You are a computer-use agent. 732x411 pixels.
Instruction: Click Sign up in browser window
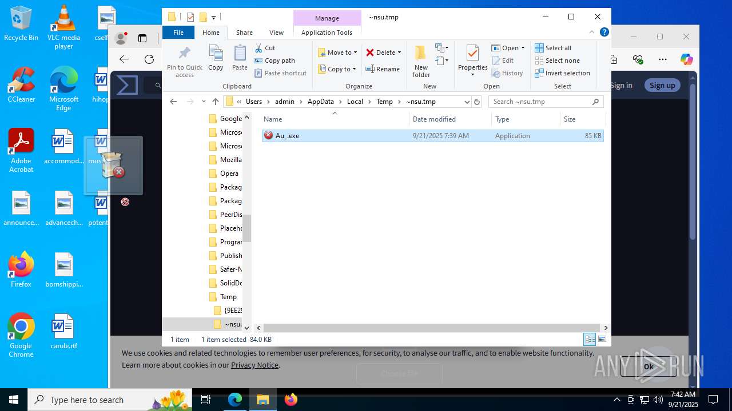[x=662, y=85]
